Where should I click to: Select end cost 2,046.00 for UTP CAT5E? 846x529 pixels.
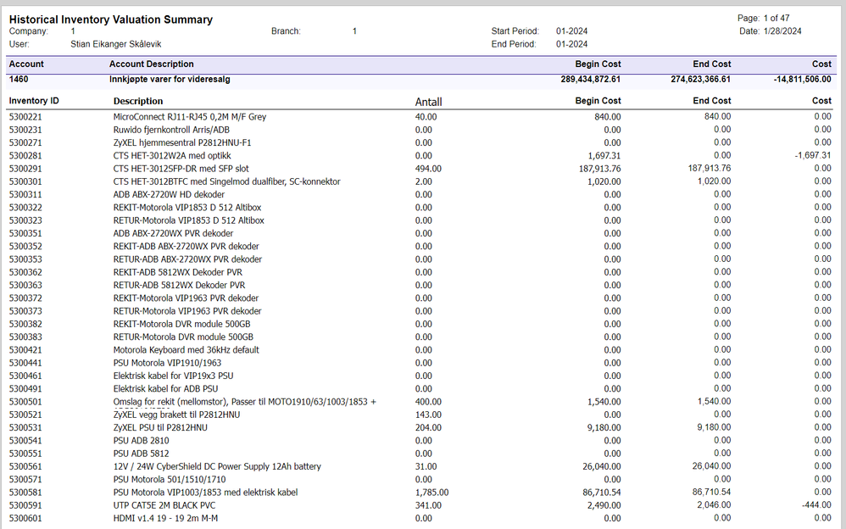click(x=714, y=504)
